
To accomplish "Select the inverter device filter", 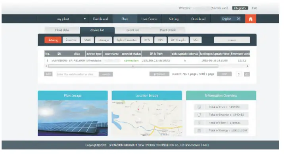I will tap(71, 40).
